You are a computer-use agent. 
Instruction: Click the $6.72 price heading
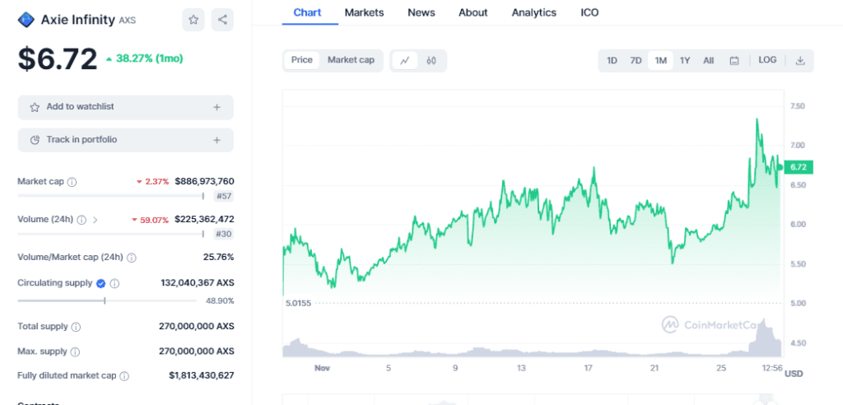tap(58, 59)
